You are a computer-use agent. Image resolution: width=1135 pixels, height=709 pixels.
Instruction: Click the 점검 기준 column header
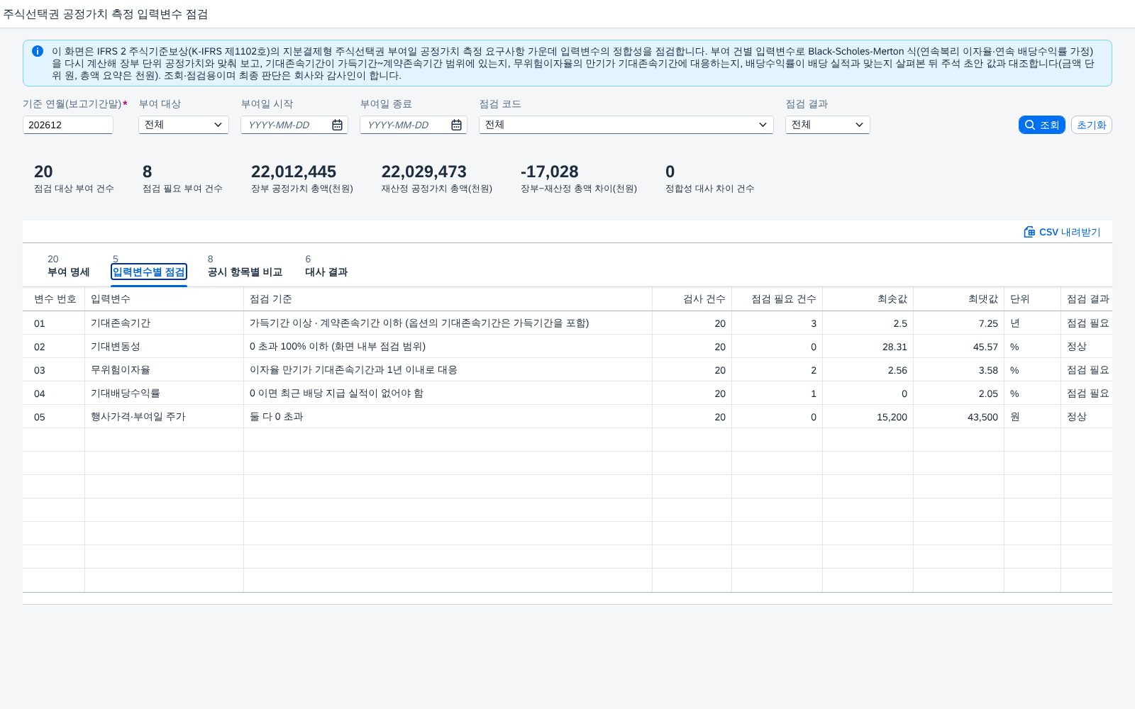[448, 299]
